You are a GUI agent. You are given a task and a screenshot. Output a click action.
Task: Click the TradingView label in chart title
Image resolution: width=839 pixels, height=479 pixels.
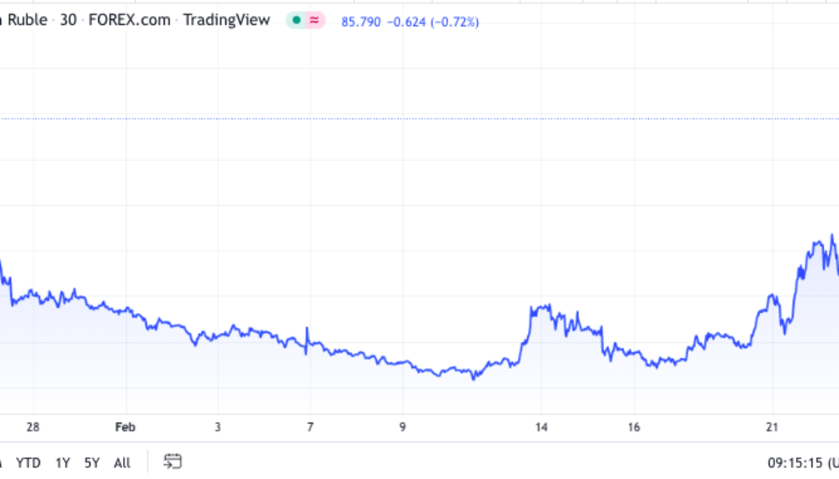pyautogui.click(x=227, y=20)
